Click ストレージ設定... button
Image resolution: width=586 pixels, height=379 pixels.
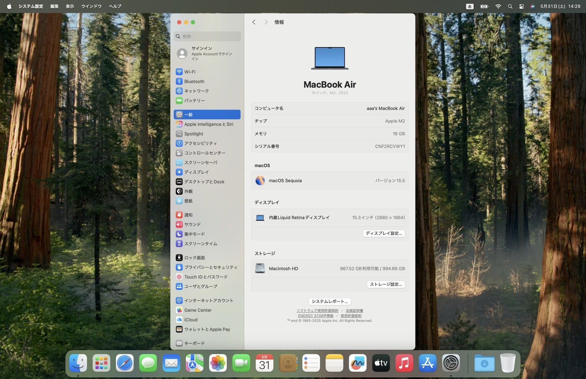(386, 284)
